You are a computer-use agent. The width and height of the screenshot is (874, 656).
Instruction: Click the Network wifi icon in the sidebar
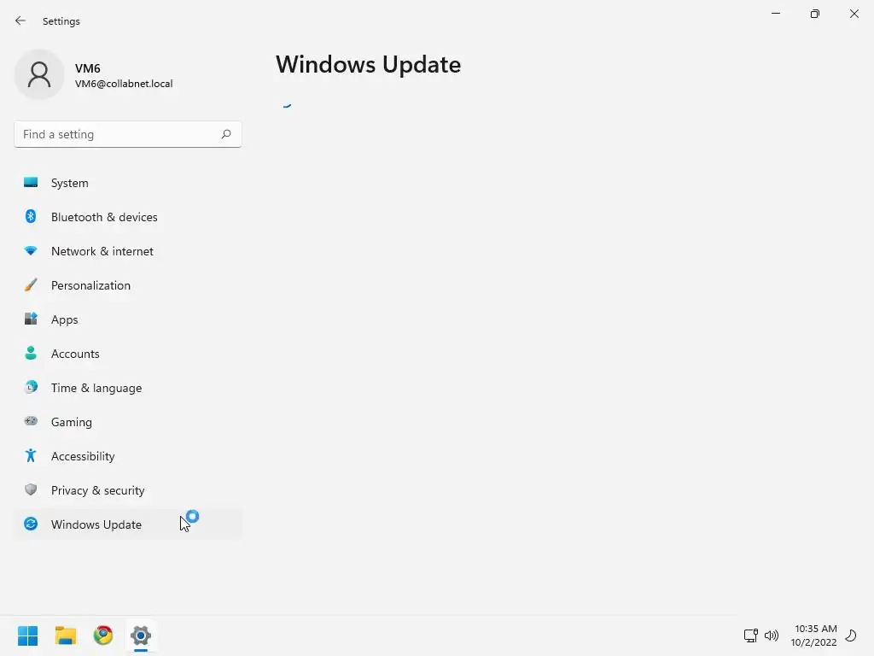click(x=31, y=251)
